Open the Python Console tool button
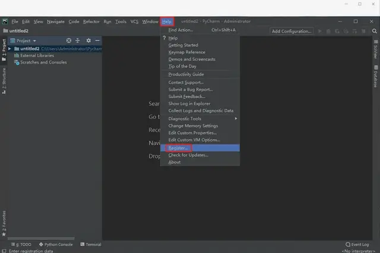This screenshot has width=380, height=253. (x=56, y=244)
